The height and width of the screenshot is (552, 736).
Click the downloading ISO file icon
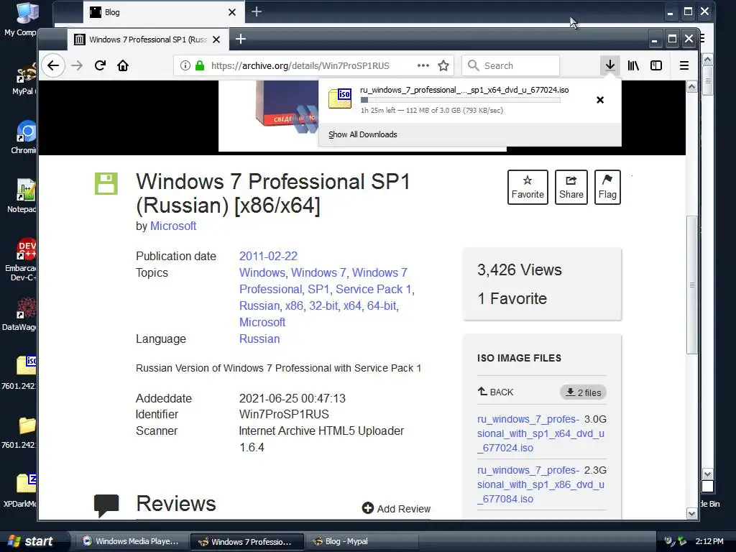(340, 98)
